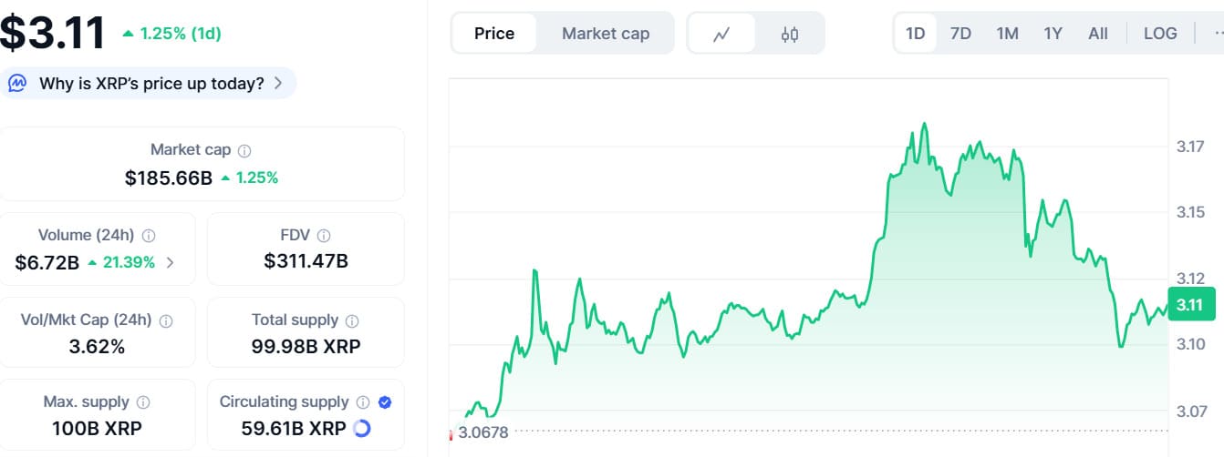
Task: Click the Max. supply info icon
Action: click(143, 401)
